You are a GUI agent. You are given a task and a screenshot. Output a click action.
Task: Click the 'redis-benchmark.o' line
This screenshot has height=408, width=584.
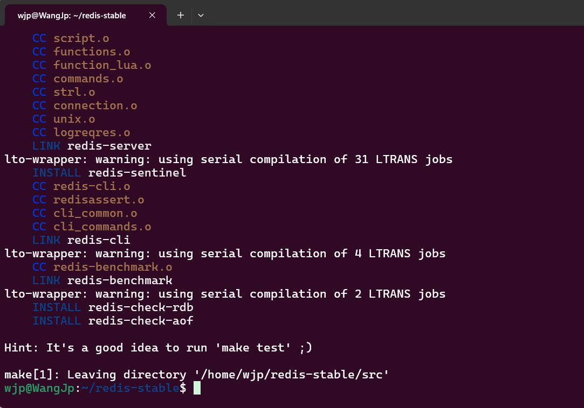(x=102, y=267)
